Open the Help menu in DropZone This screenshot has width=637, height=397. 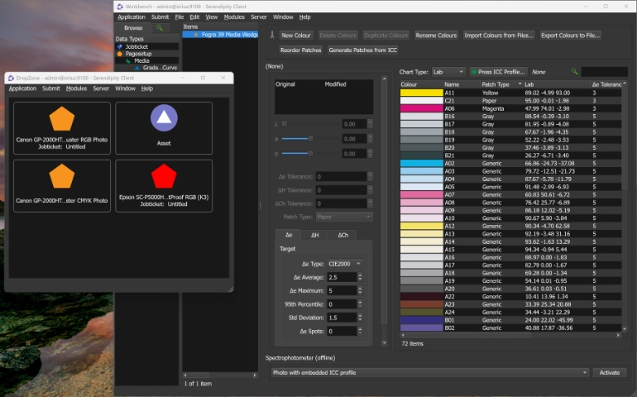(x=147, y=88)
